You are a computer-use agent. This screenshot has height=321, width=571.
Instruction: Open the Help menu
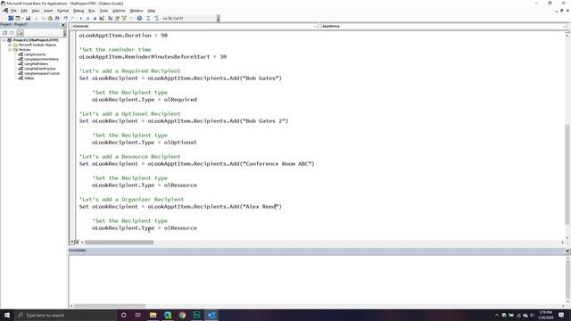pyautogui.click(x=152, y=11)
